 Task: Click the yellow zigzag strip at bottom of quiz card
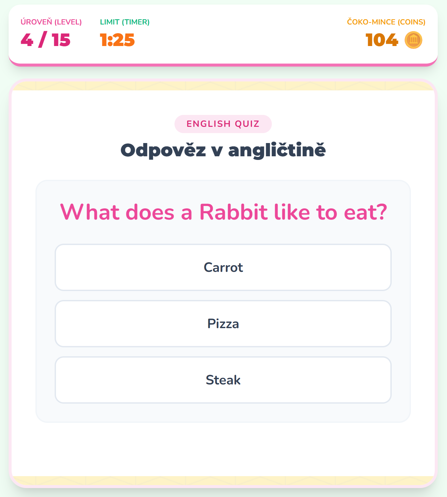223,480
